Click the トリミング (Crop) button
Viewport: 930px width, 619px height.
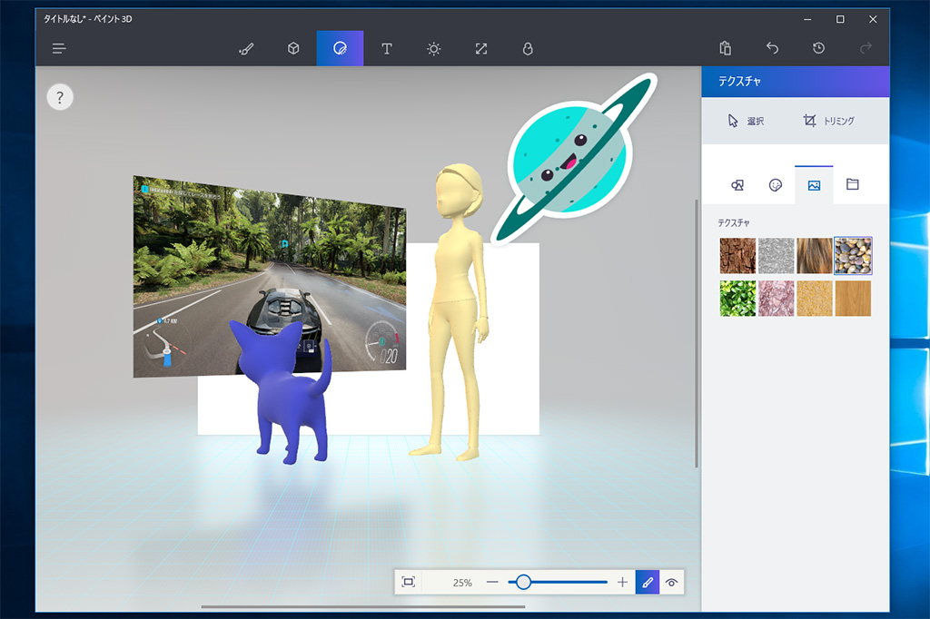point(828,121)
